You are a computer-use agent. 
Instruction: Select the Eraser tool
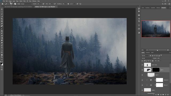click(2, 35)
